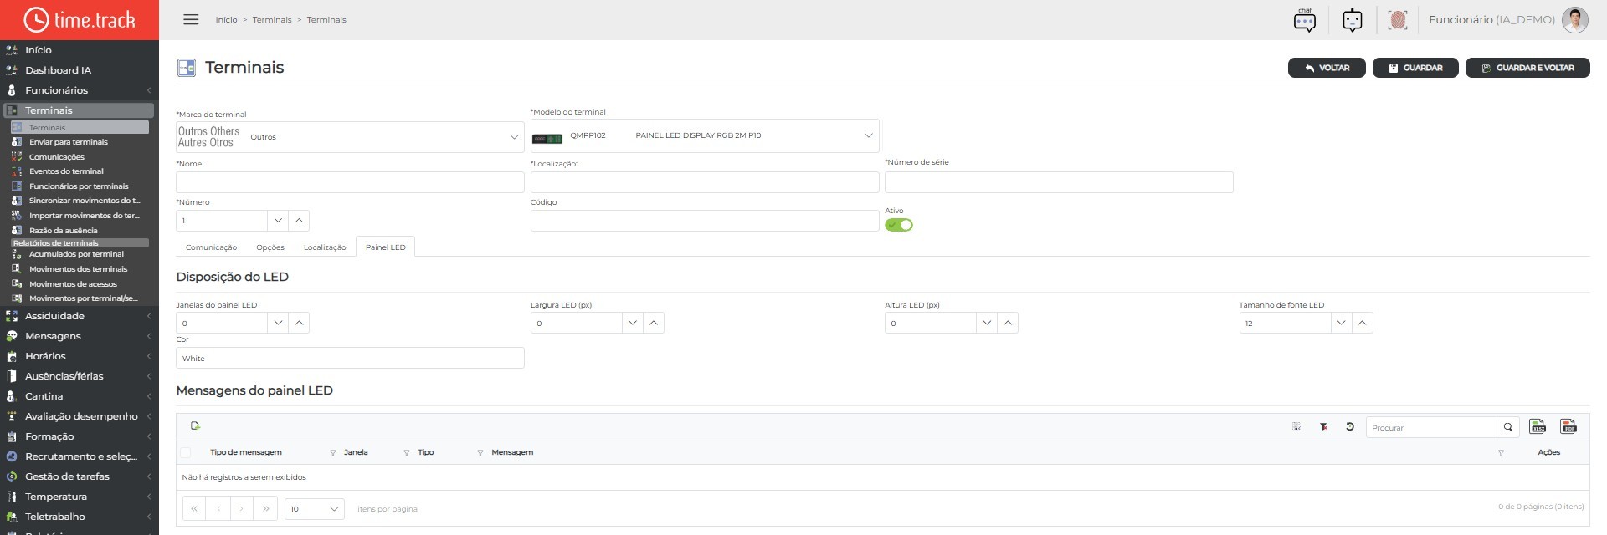Select the Painel LED tab
The width and height of the screenshot is (1607, 535).
386,247
